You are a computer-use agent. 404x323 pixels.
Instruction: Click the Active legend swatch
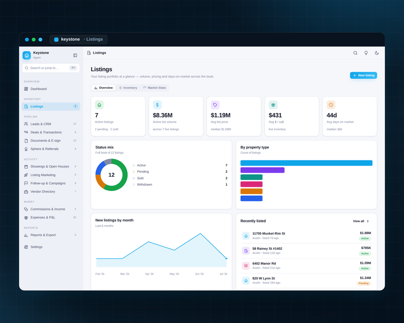[x=134, y=166]
